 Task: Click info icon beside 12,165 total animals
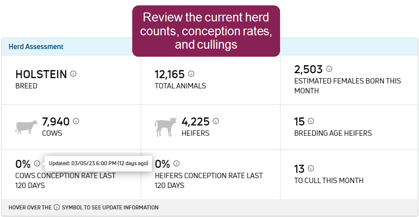pos(191,74)
